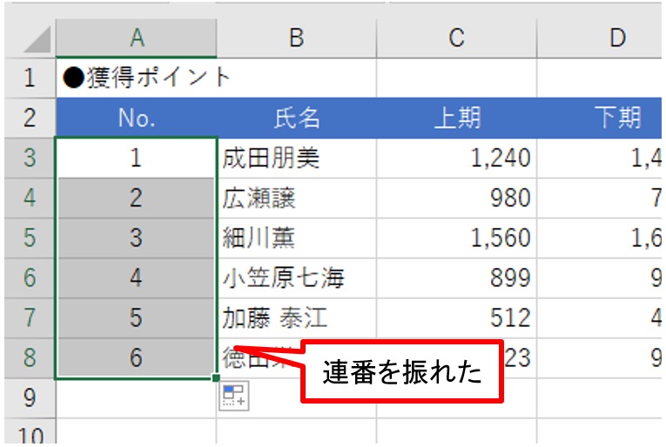Click the value 512 in 上期 column
The height and width of the screenshot is (447, 666).
tap(456, 318)
